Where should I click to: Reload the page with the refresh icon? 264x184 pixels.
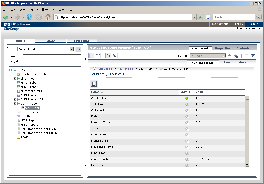pyautogui.click(x=30, y=17)
